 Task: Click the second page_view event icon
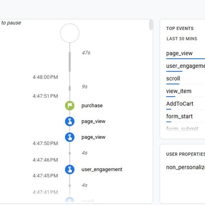click(x=69, y=137)
